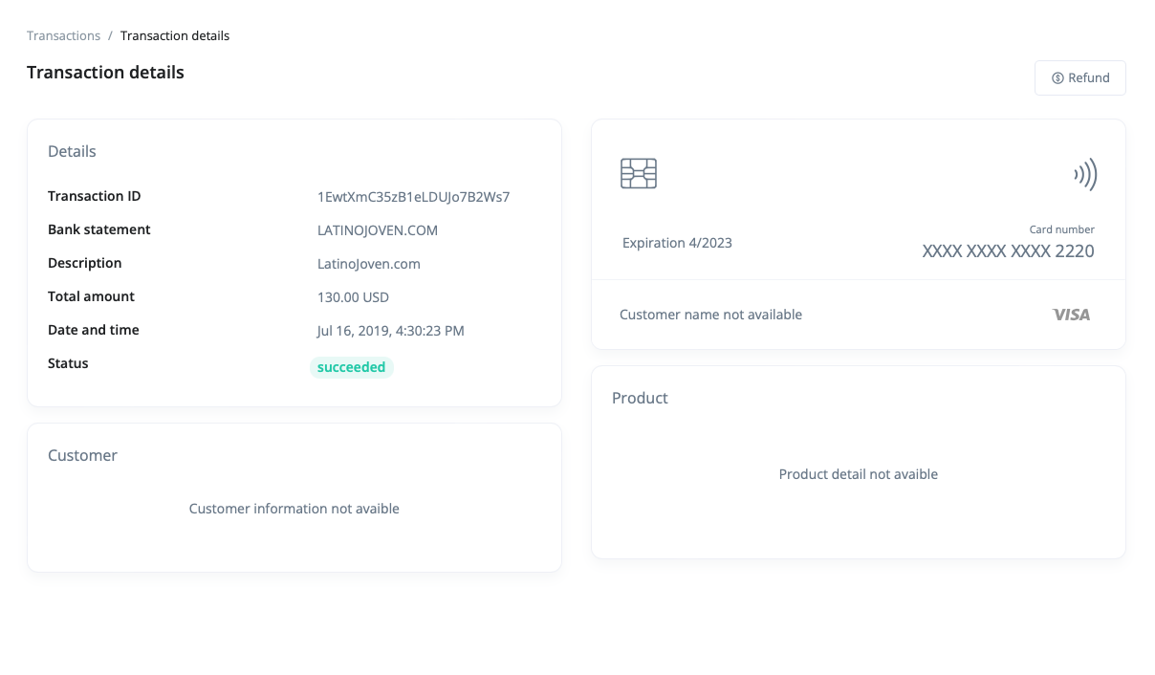Click Customer name not available text
Image resolution: width=1155 pixels, height=675 pixels.
710,315
